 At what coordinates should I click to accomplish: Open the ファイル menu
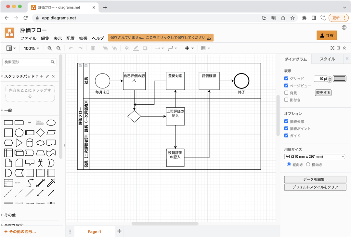click(29, 38)
